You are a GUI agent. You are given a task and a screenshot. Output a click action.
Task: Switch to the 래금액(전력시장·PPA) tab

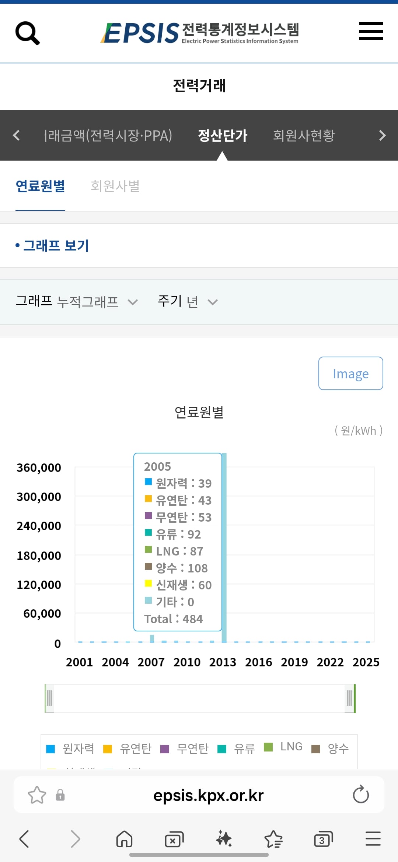click(108, 136)
